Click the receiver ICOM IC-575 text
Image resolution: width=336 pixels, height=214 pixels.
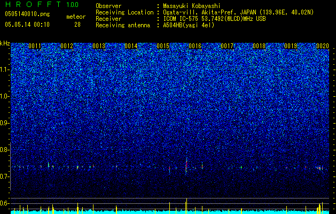click(x=214, y=19)
